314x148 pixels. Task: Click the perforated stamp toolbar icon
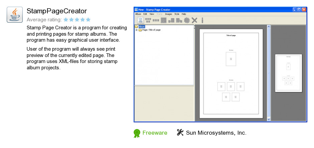(187, 20)
